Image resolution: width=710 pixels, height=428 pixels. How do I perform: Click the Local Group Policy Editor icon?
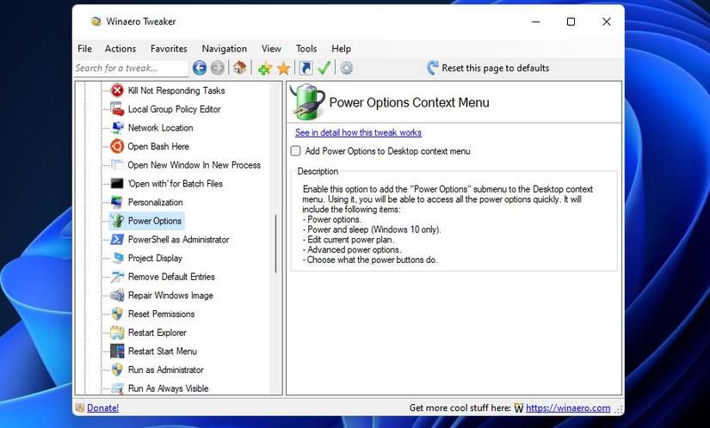point(117,109)
